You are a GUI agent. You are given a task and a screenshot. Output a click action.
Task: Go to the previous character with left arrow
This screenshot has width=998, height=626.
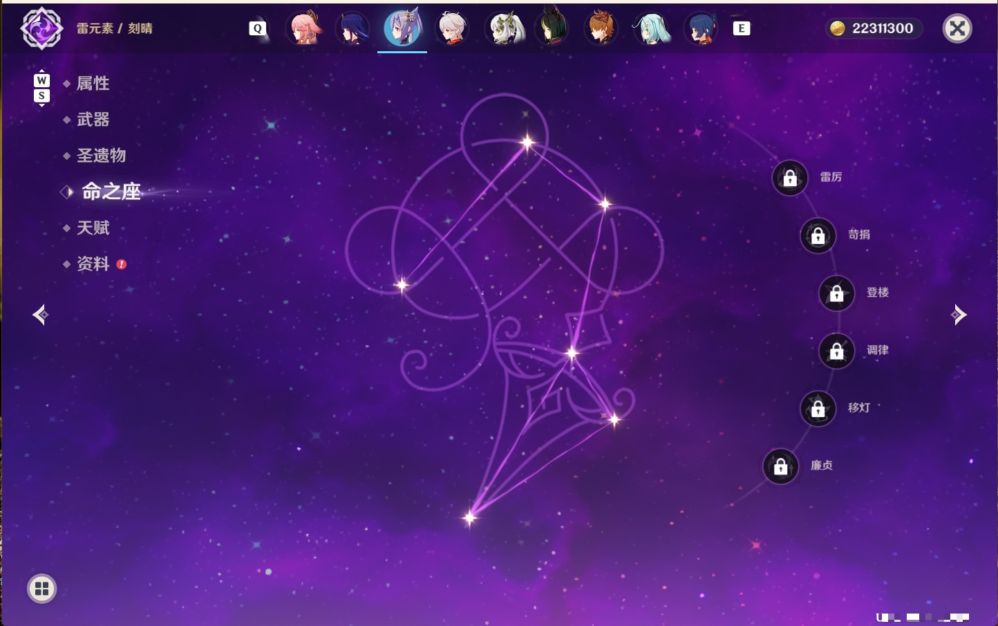click(41, 315)
